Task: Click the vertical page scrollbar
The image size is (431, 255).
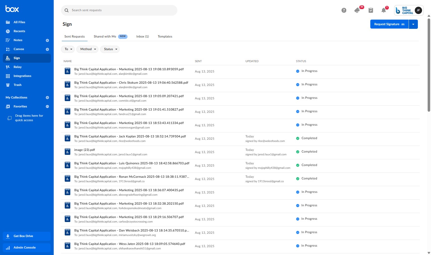Action: 429,65
